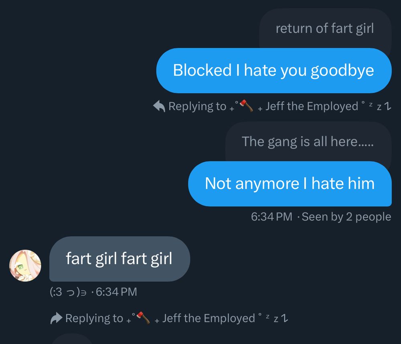The width and height of the screenshot is (401, 344).
Task: Click upper 'Replying to Jeff the Employed' label
Action: pos(272,106)
